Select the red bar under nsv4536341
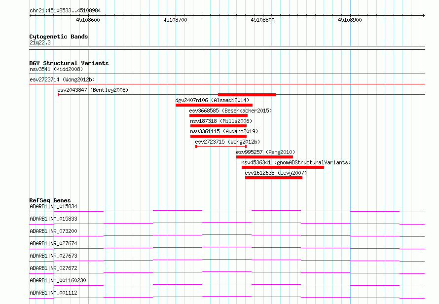Image resolution: width=439 pixels, height=304 pixels. (x=283, y=167)
